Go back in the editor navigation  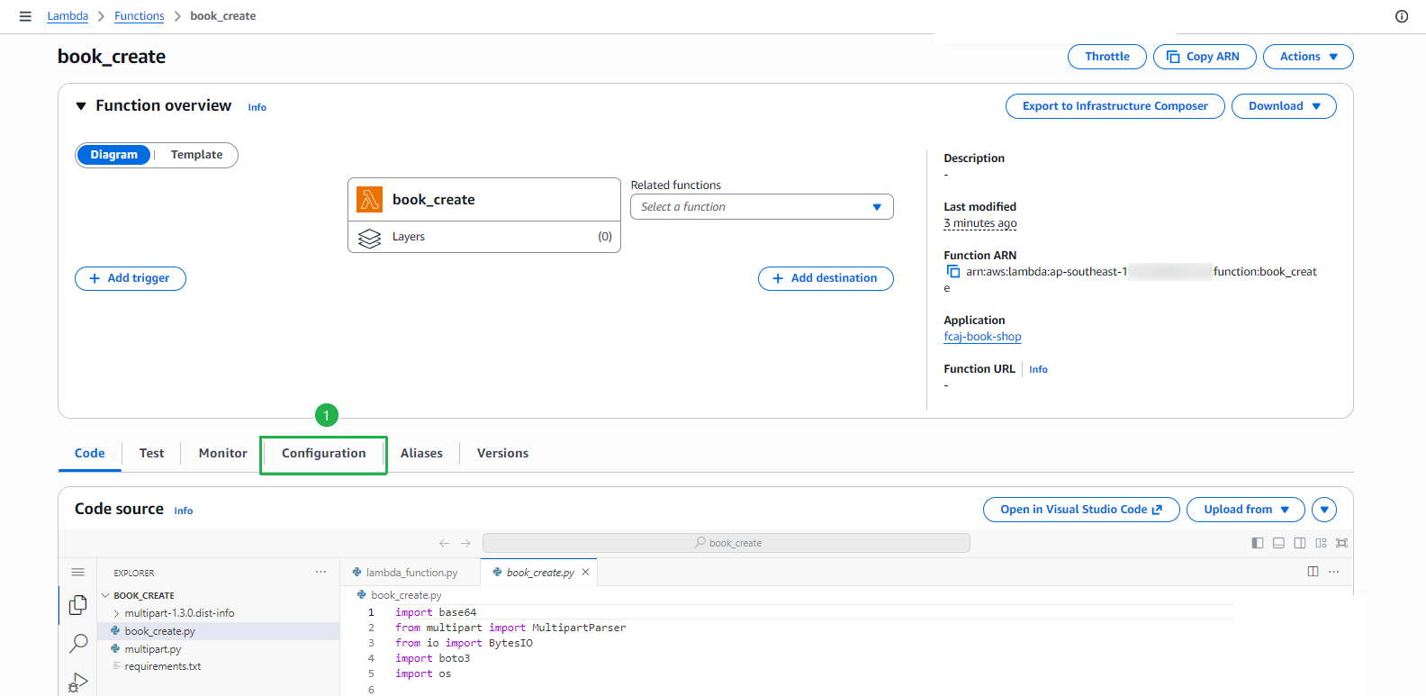coord(444,543)
